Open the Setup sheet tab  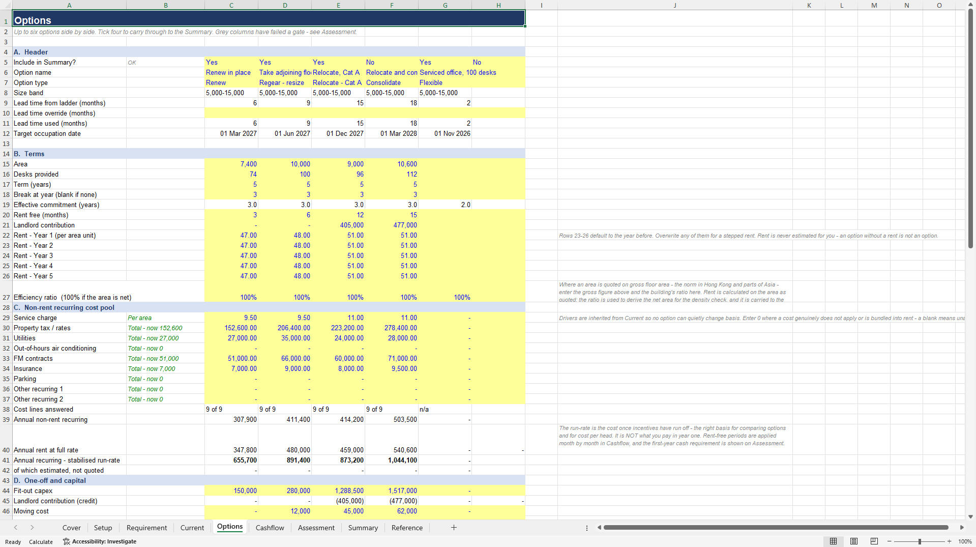(x=103, y=528)
